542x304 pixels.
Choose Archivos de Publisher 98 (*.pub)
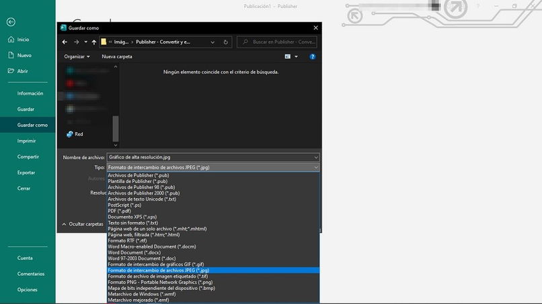213,187
